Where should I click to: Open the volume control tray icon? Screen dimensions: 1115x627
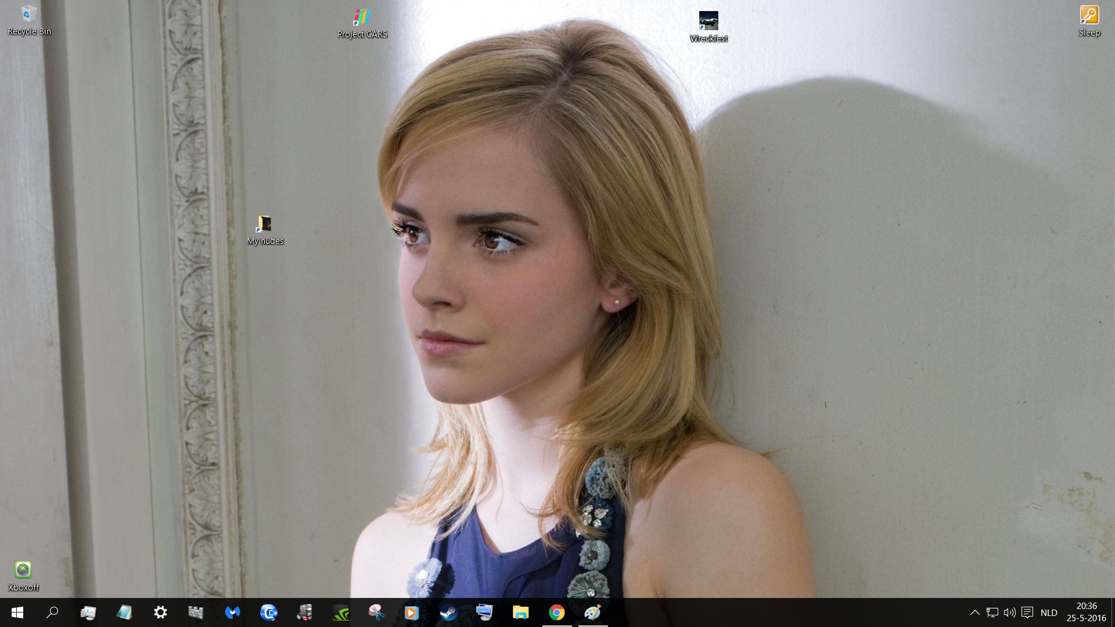click(1010, 612)
